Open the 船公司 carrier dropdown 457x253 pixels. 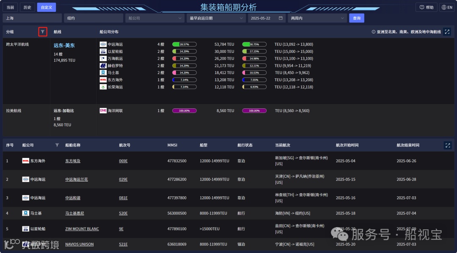[x=155, y=18]
